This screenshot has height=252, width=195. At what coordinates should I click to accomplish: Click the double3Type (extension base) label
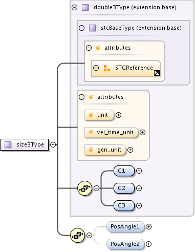coord(135,8)
